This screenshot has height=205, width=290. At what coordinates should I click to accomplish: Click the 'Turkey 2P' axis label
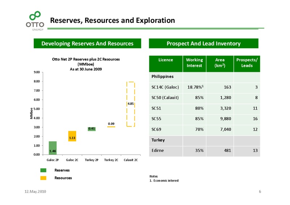pyautogui.click(x=92, y=160)
